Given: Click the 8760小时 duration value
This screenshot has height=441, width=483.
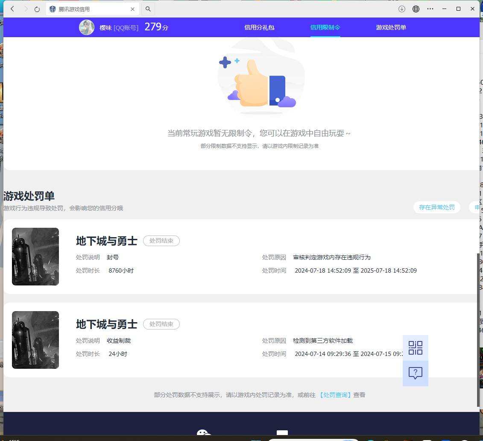Looking at the screenshot, I should [x=121, y=270].
